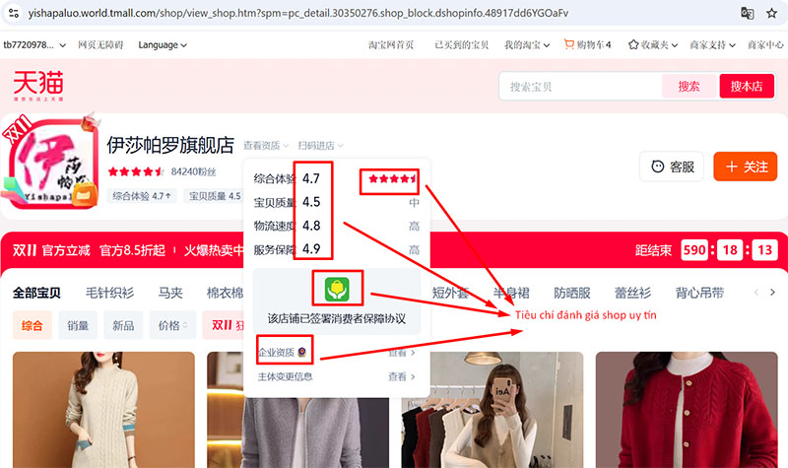Select the 防晒服 category tab
Image resolution: width=788 pixels, height=468 pixels.
[x=572, y=293]
